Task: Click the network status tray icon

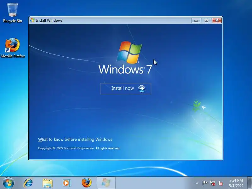Action: pyautogui.click(x=212, y=183)
